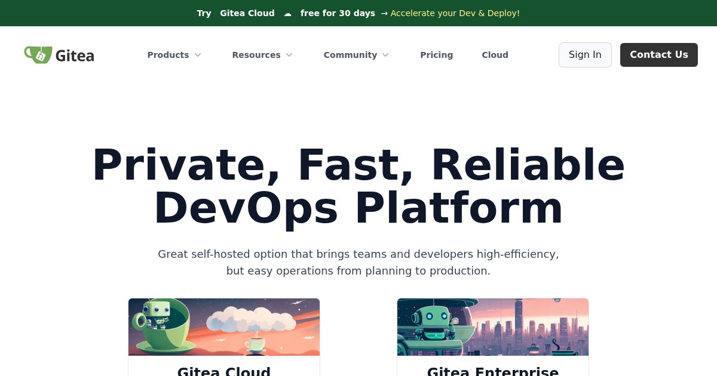717x376 pixels.
Task: Click the 'Private, Fast, Reliable DevOps Platform' headline
Action: pyautogui.click(x=358, y=187)
